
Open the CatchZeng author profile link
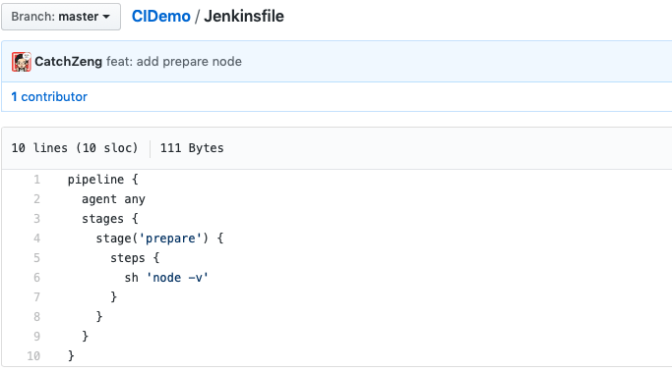pyautogui.click(x=68, y=62)
